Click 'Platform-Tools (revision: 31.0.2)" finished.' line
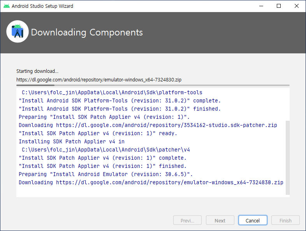The height and width of the screenshot is (231, 306). (x=120, y=109)
